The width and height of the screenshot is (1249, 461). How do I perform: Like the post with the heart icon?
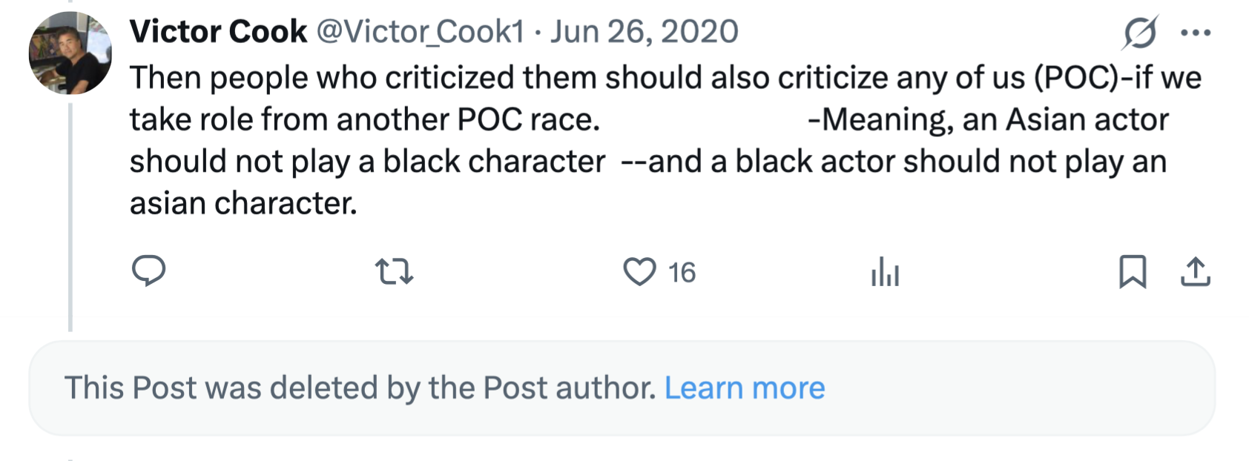(639, 272)
